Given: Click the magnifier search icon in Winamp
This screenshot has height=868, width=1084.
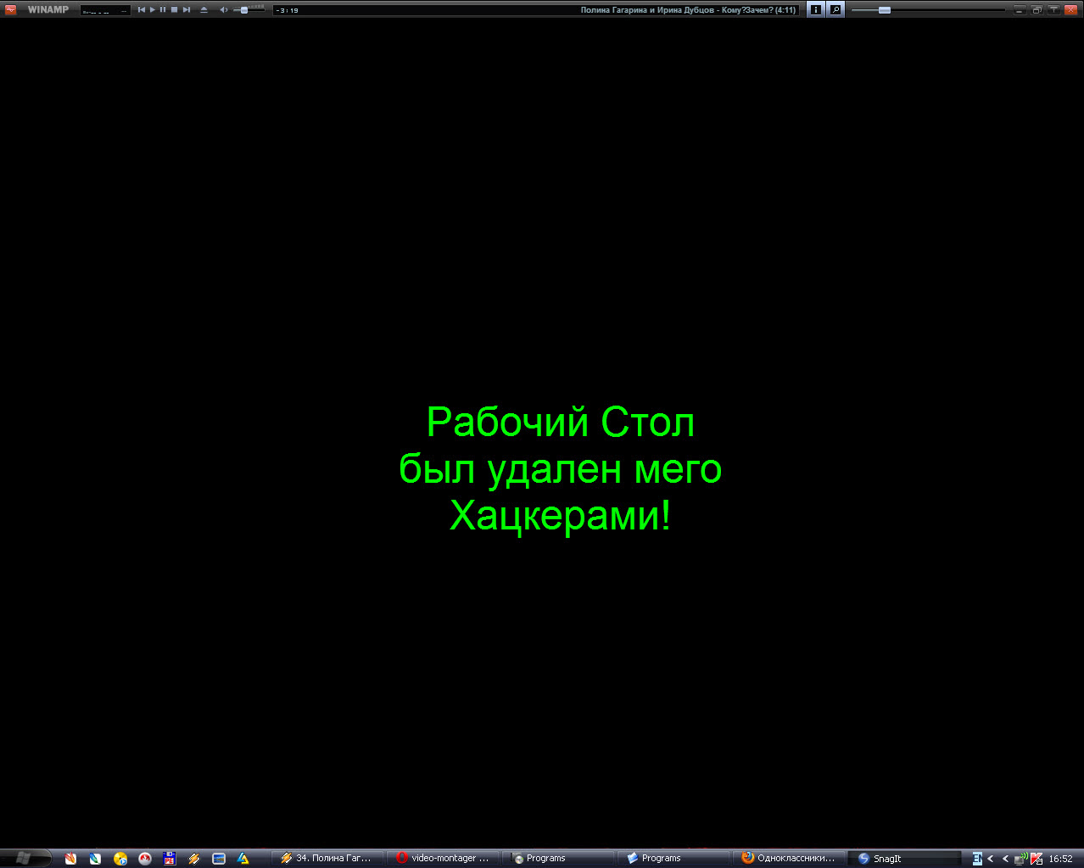Looking at the screenshot, I should point(835,10).
